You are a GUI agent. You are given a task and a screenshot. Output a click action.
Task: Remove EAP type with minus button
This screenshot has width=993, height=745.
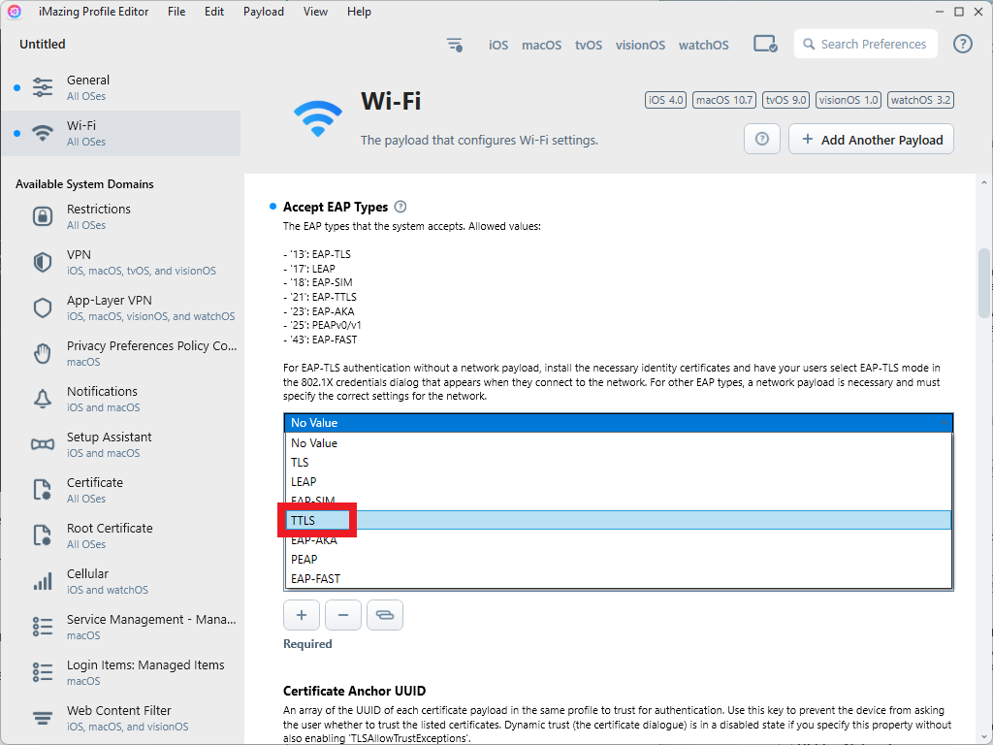click(343, 615)
